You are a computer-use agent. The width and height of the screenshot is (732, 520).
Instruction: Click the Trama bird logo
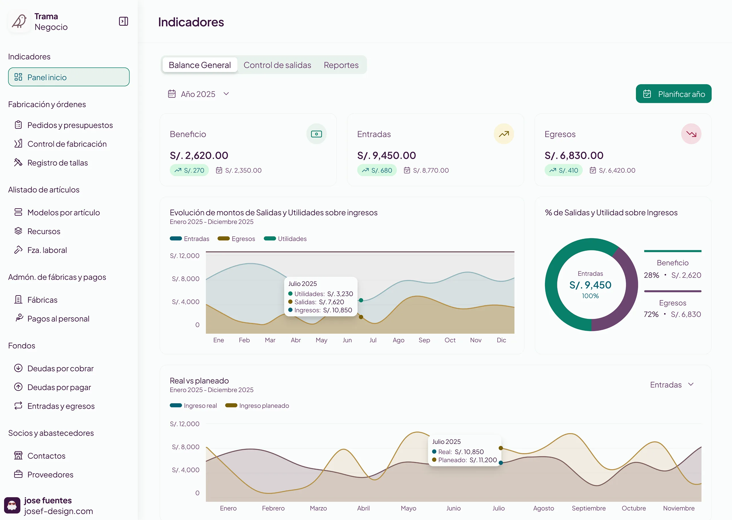click(19, 21)
